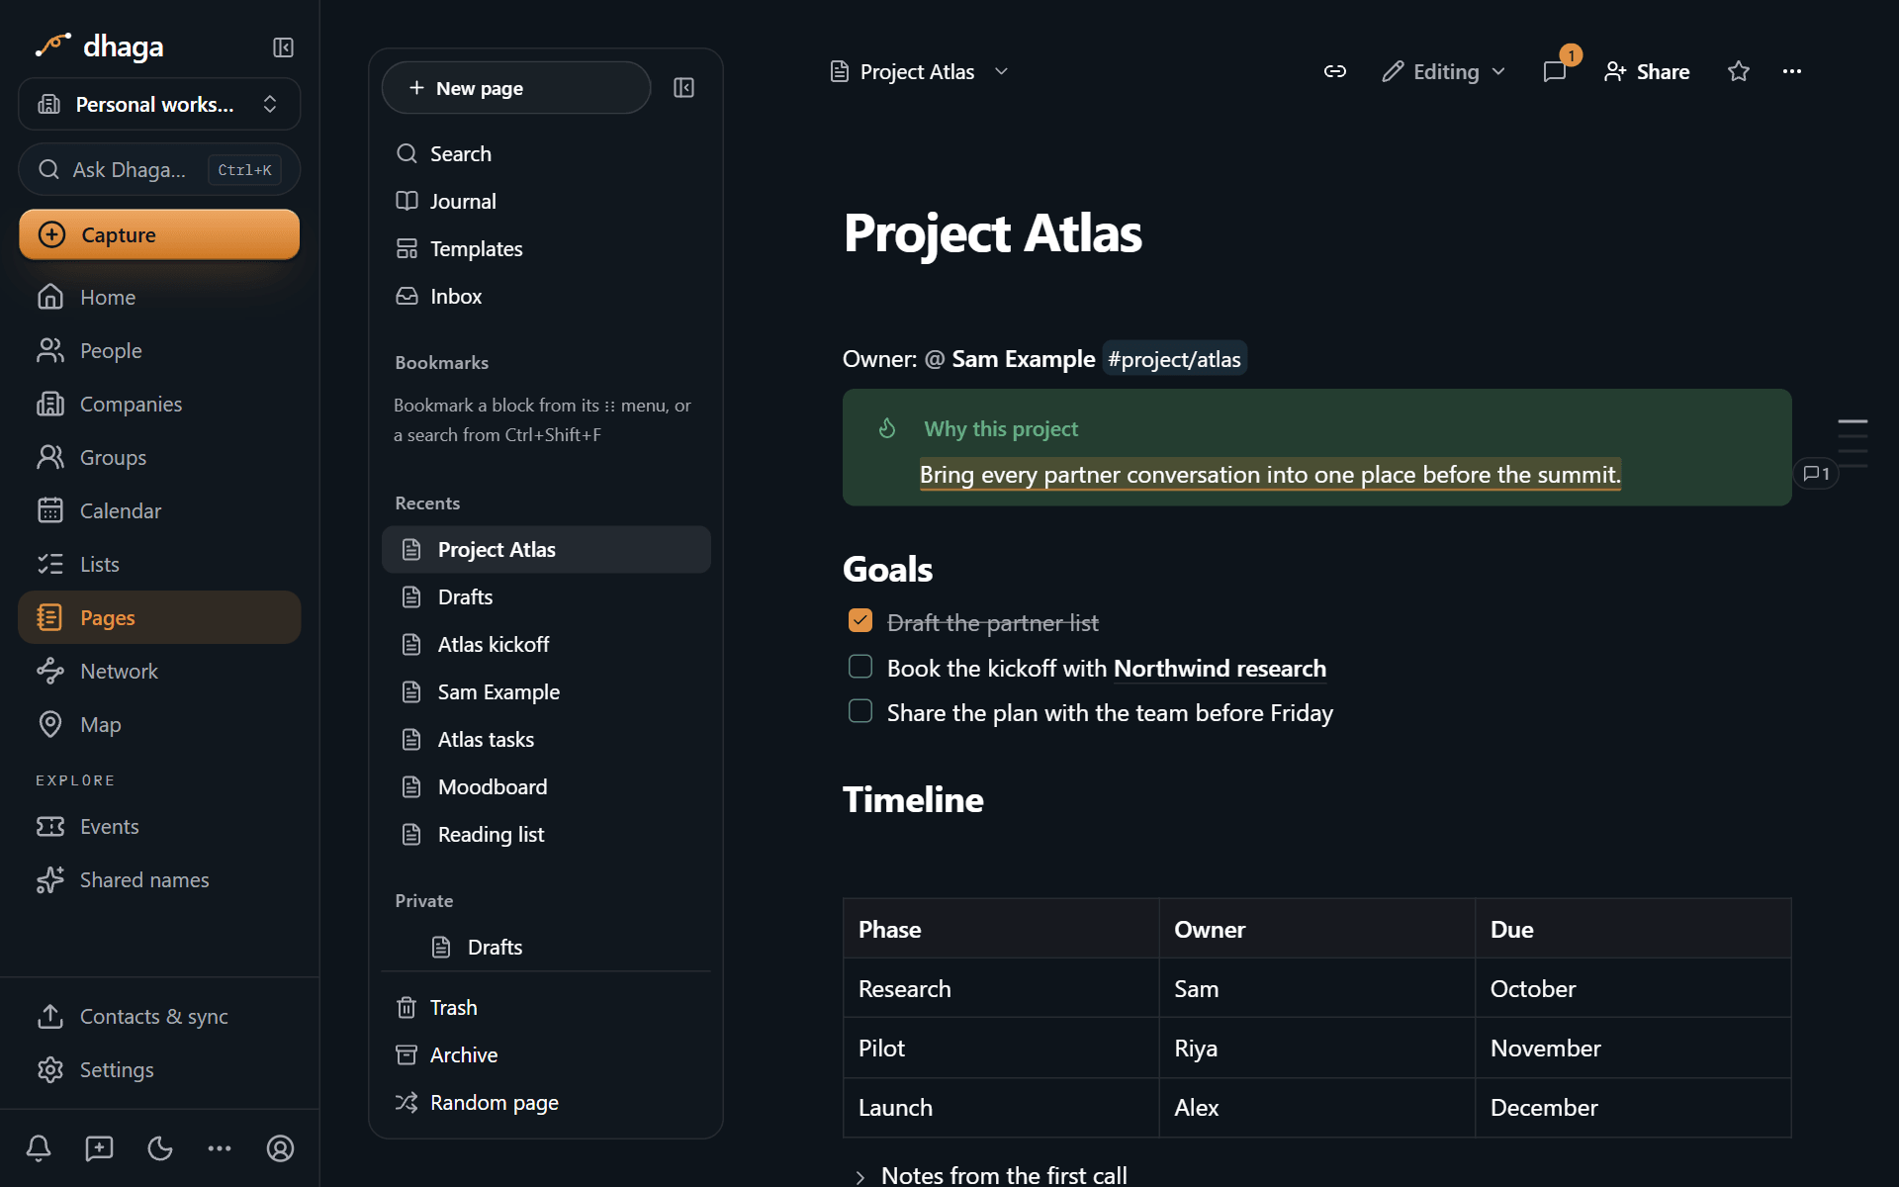The height and width of the screenshot is (1187, 1899).
Task: Click the Share button
Action: click(1647, 71)
